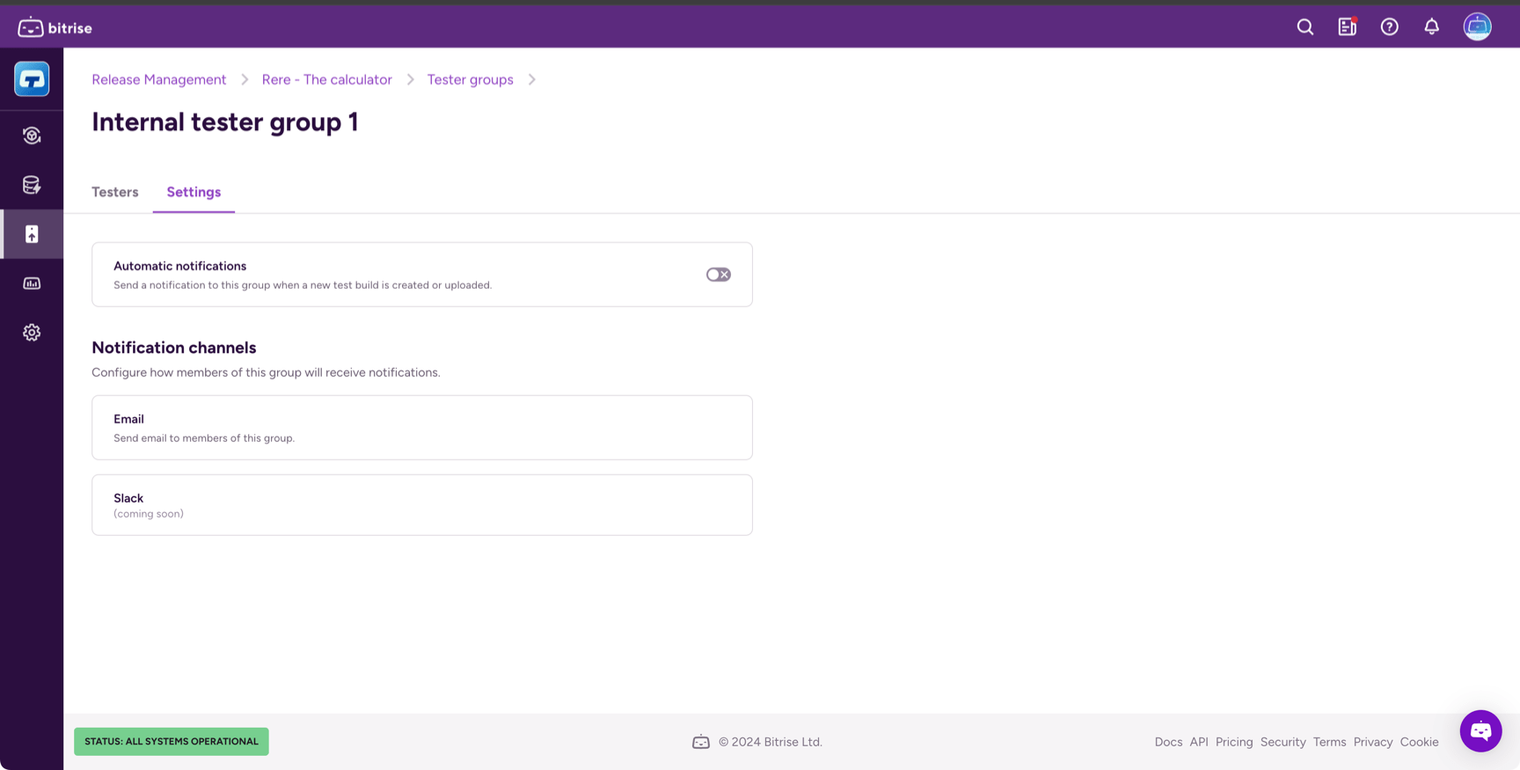Screen dimensions: 1520x770
Task: Click the Slack coming soon card
Action: pyautogui.click(x=422, y=505)
